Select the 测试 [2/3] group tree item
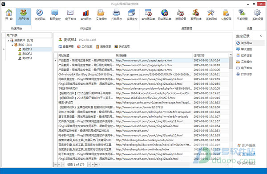 23,45
